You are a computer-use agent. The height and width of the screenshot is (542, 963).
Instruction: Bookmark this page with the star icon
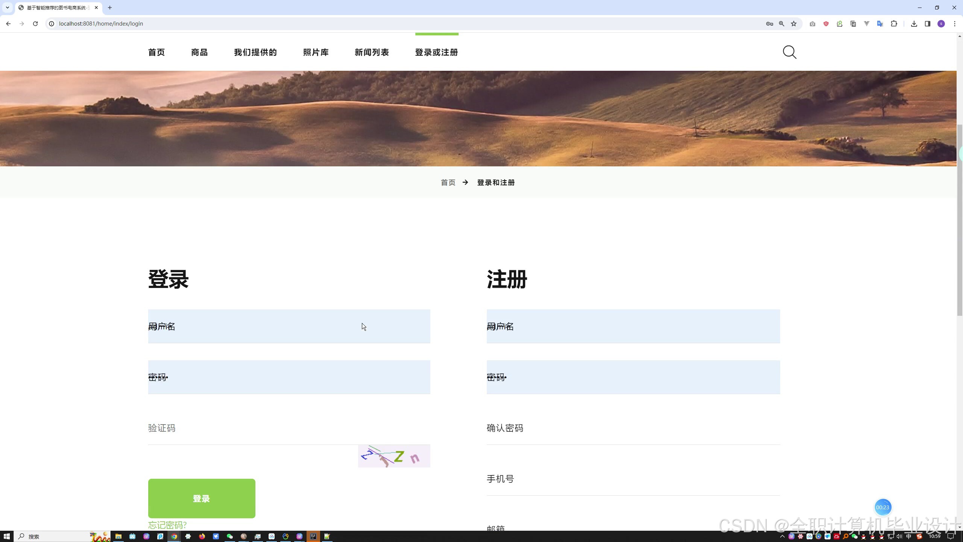[x=794, y=24]
